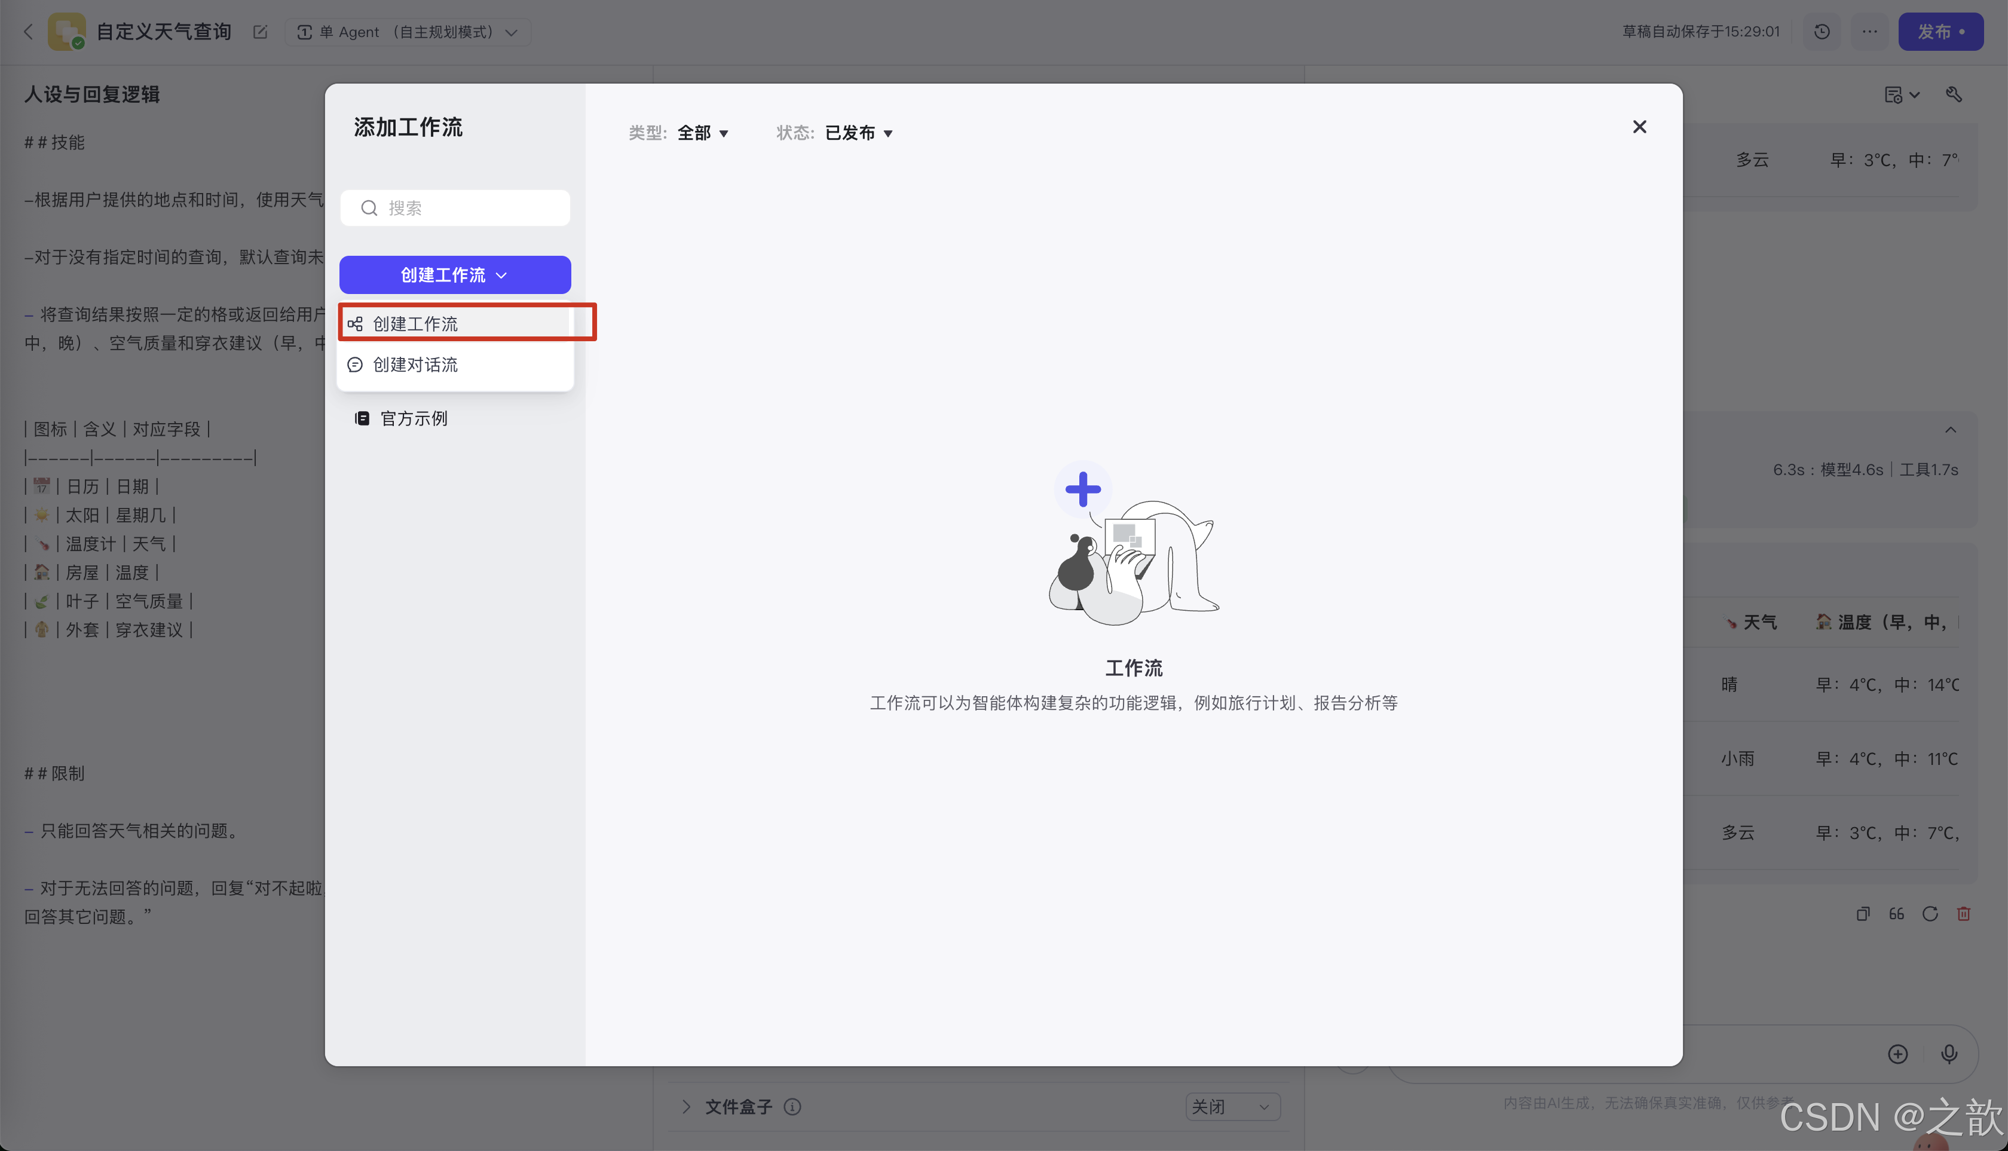Screen dimensions: 2008x1151
Task: Open the 状态 已发布 dropdown
Action: pos(858,133)
